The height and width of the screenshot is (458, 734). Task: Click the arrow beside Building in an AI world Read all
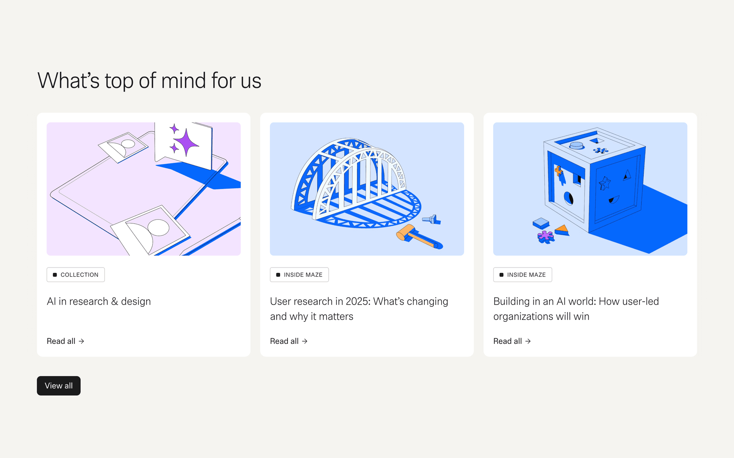[528, 341]
